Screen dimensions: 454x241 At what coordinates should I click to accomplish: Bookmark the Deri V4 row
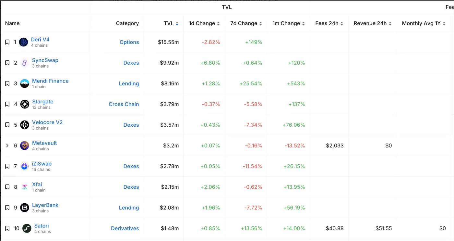pyautogui.click(x=7, y=42)
